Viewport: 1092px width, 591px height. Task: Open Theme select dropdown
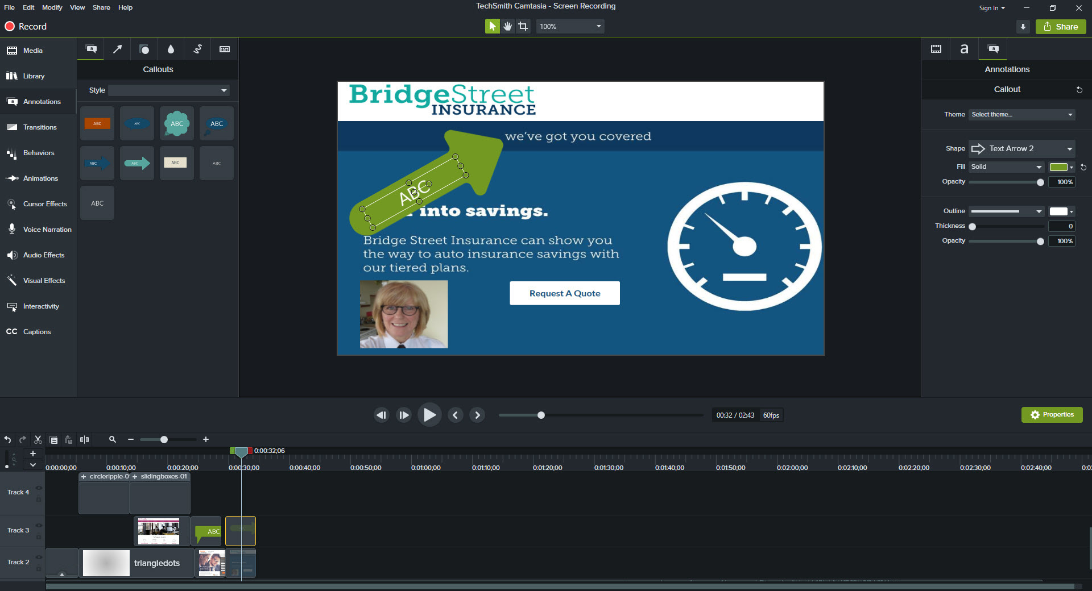pyautogui.click(x=1022, y=115)
